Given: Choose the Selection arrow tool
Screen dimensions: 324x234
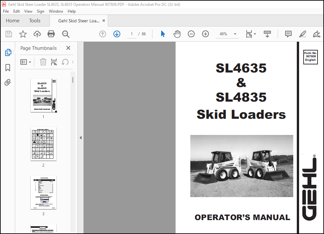Looking at the screenshot, I should pyautogui.click(x=163, y=34).
